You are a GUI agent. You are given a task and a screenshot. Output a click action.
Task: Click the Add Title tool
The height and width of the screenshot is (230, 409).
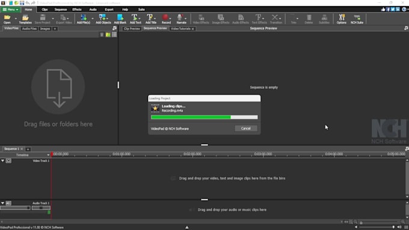click(150, 19)
